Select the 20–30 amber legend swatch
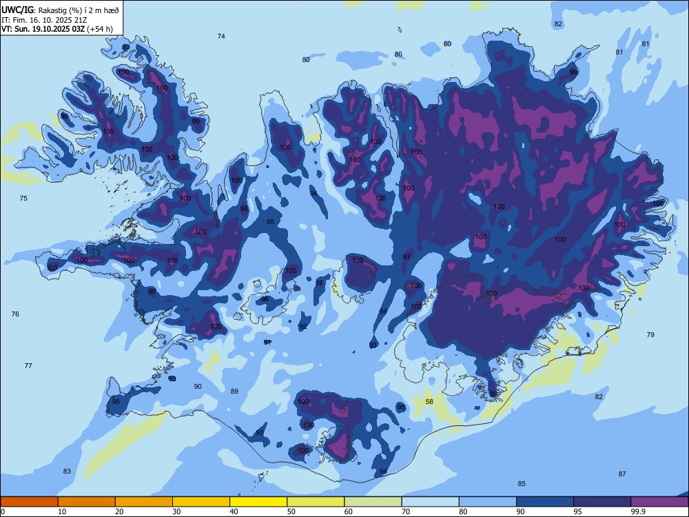 point(144,502)
